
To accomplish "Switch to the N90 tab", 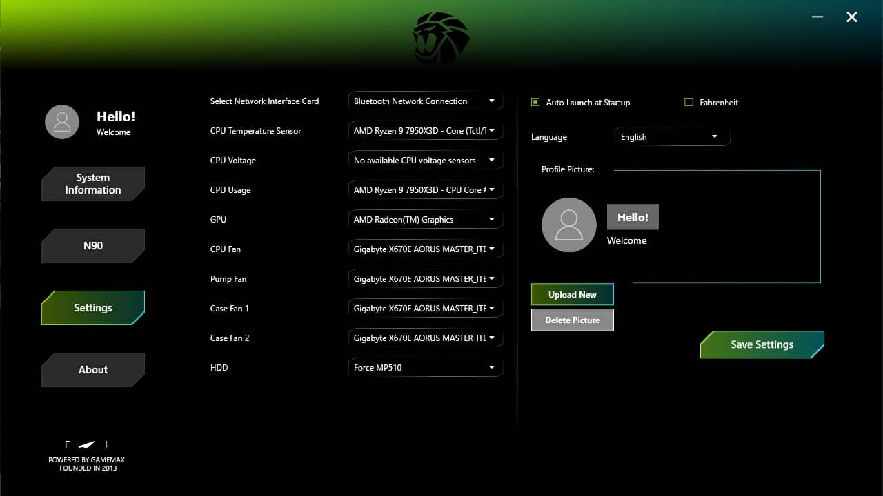I will (x=93, y=246).
